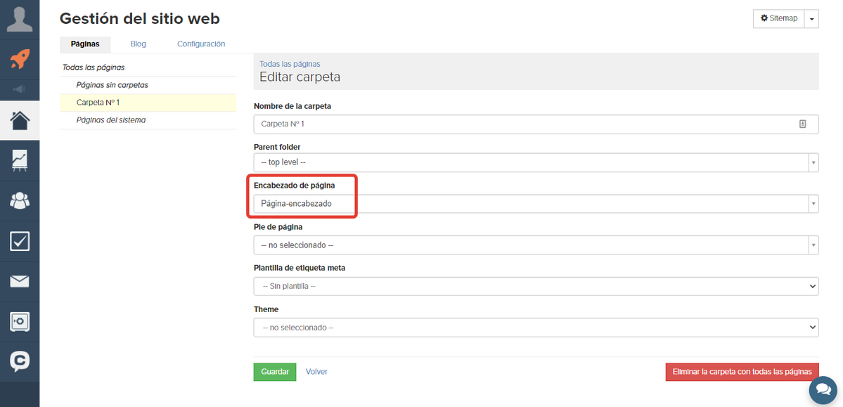843x407 pixels.
Task: Open the user profile avatar icon
Action: 20,19
